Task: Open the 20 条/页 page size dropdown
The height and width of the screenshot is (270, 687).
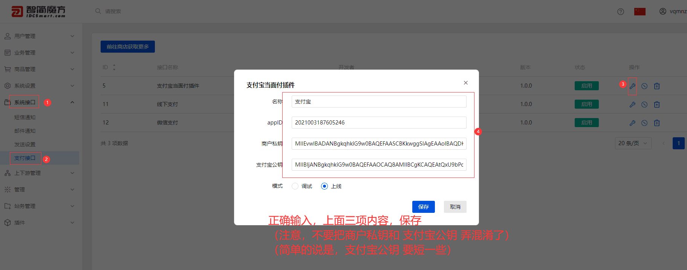Action: pos(633,143)
